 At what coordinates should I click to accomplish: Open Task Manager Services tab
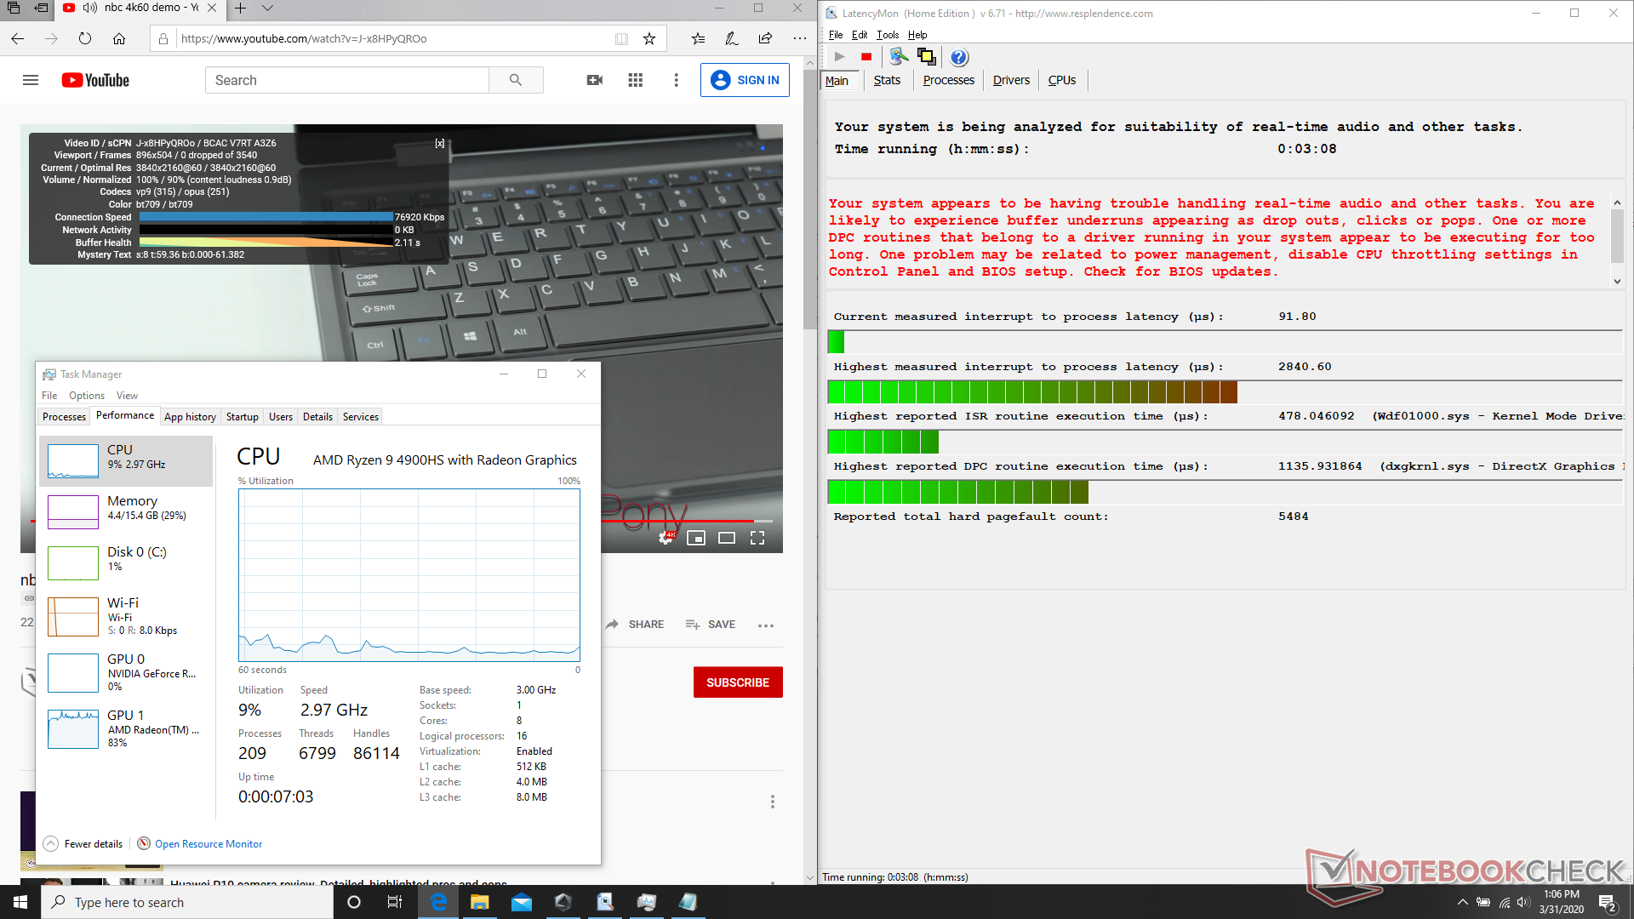(361, 417)
